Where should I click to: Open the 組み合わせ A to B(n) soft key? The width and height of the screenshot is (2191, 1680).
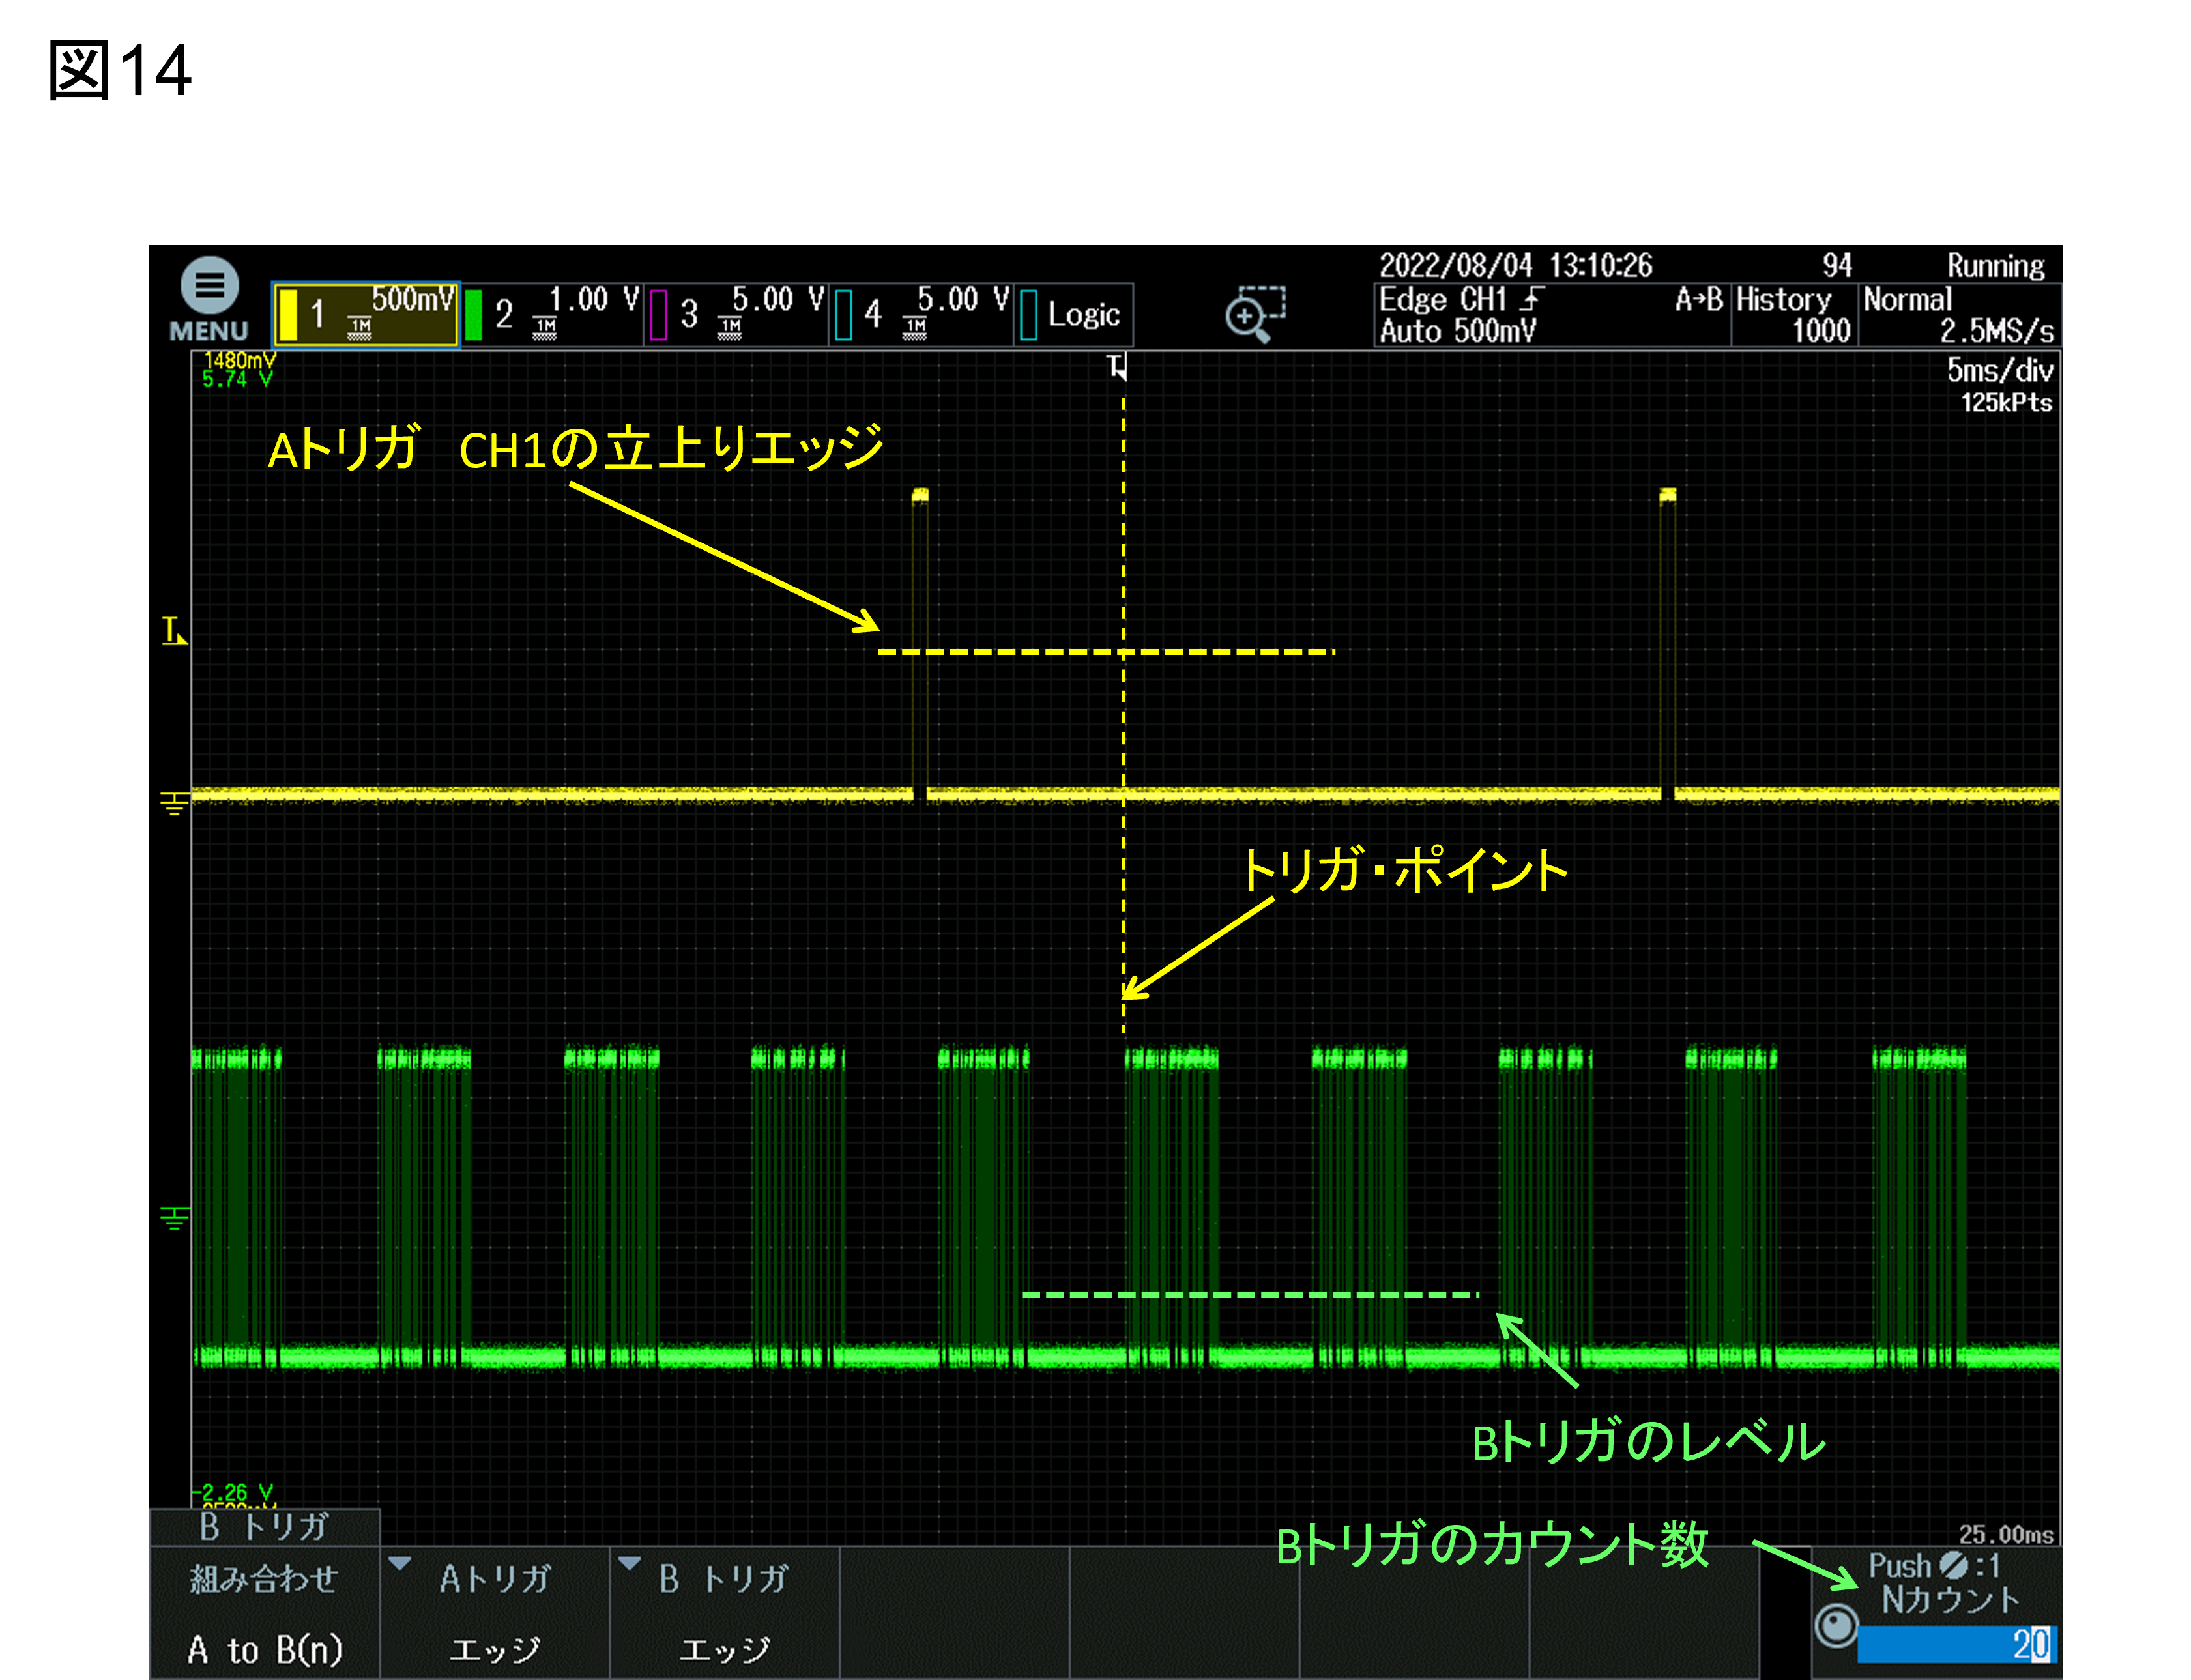pos(265,1613)
